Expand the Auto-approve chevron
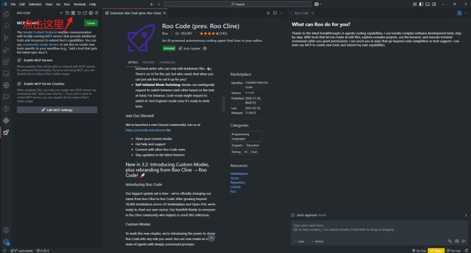The height and width of the screenshot is (253, 471). point(466,215)
